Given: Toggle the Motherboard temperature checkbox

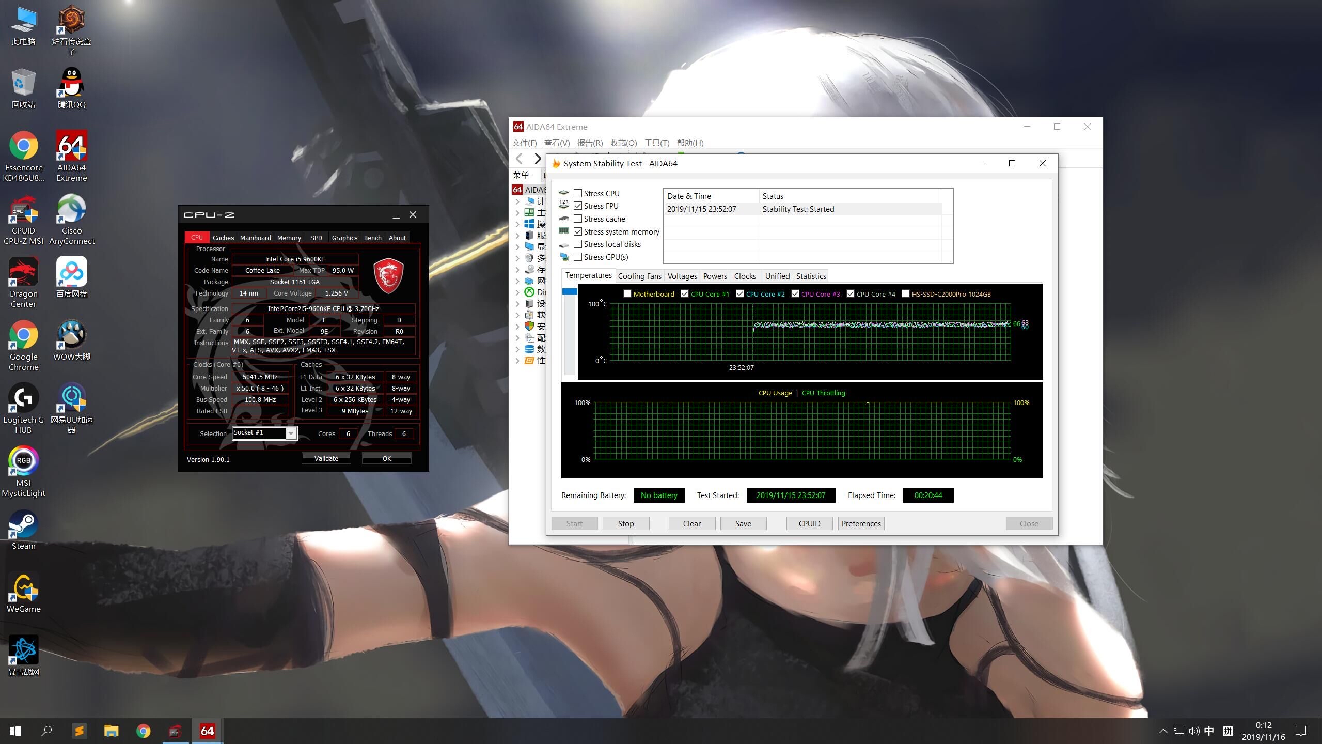Looking at the screenshot, I should point(627,294).
